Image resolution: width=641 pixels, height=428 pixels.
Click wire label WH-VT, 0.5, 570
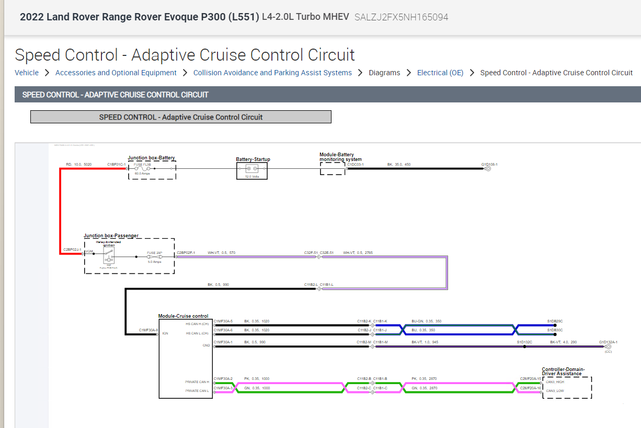point(222,252)
